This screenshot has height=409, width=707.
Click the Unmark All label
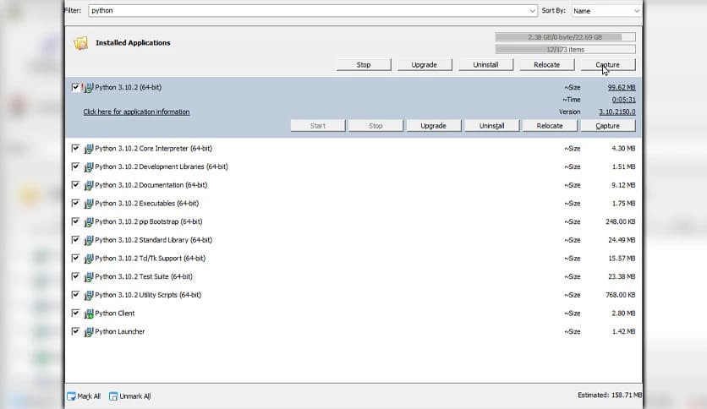[x=134, y=396]
